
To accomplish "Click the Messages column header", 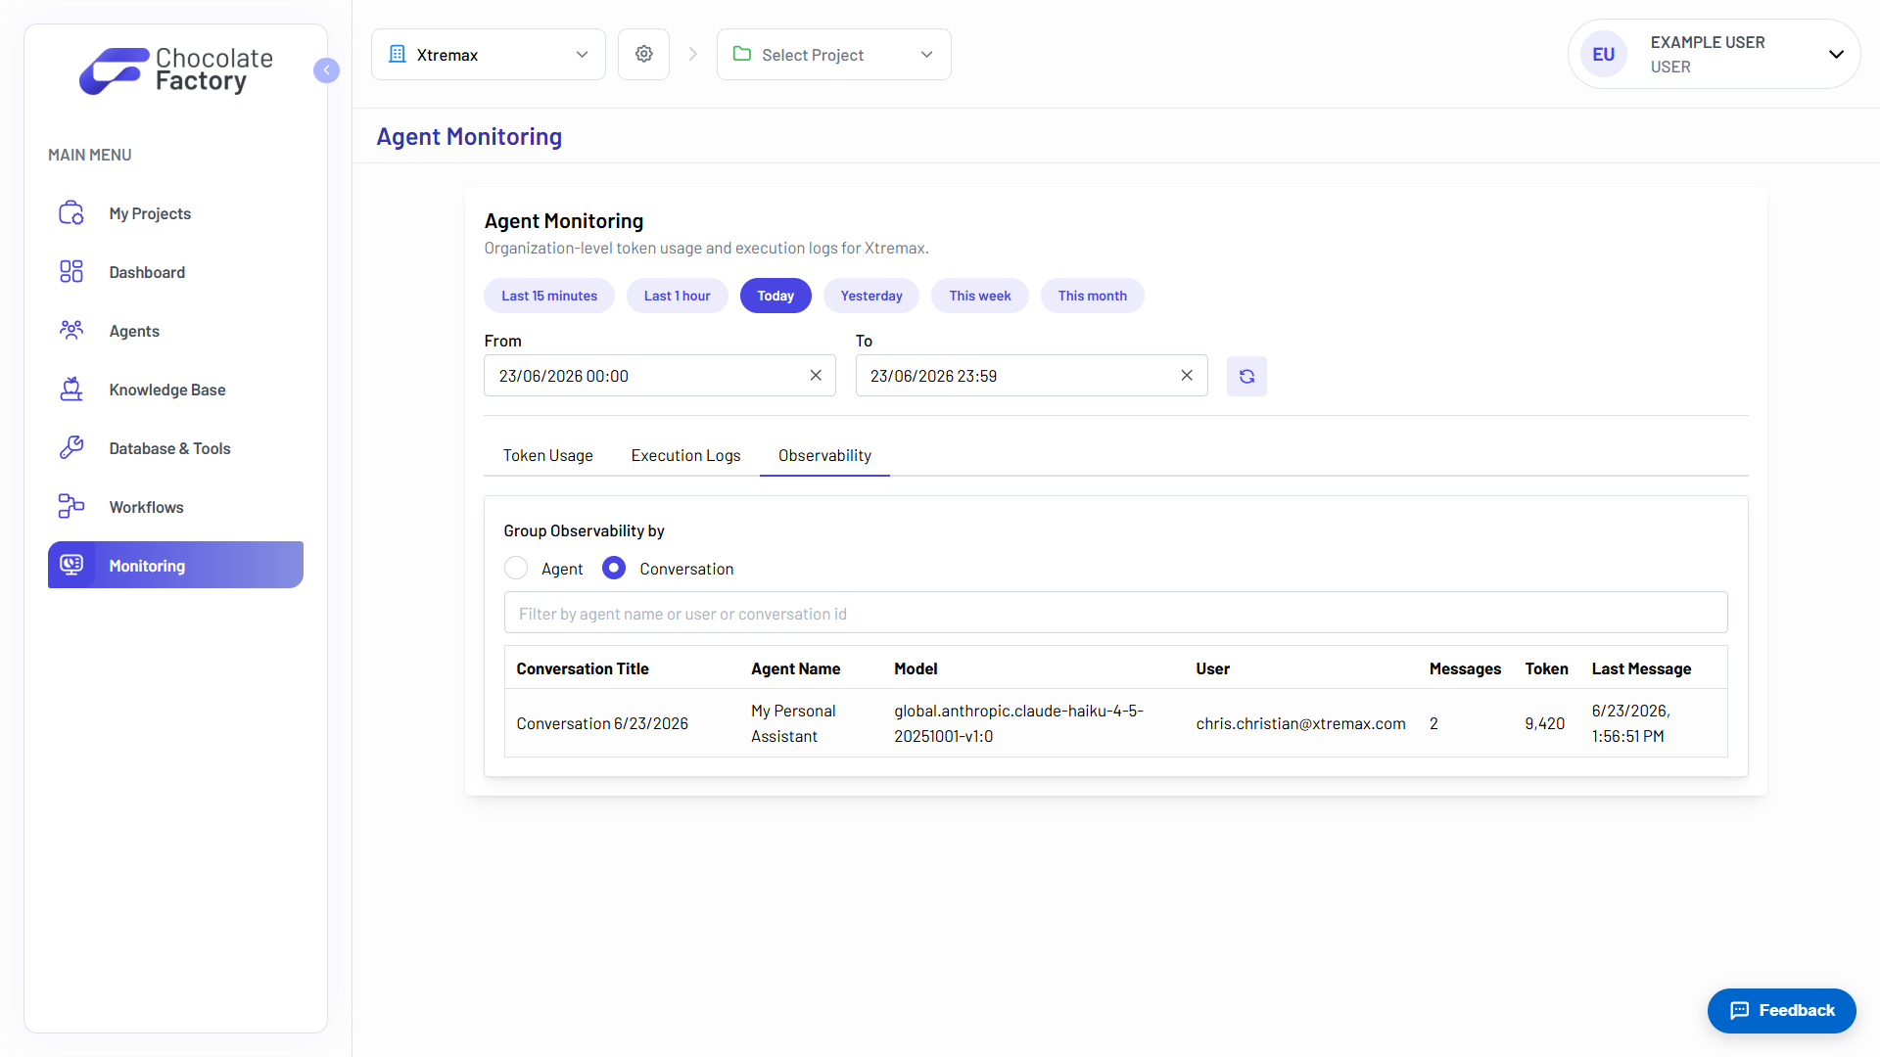I will pyautogui.click(x=1465, y=668).
